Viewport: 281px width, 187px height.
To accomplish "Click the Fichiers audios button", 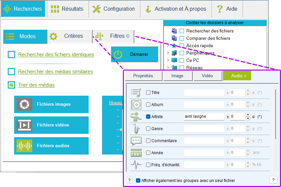I will point(51,146).
